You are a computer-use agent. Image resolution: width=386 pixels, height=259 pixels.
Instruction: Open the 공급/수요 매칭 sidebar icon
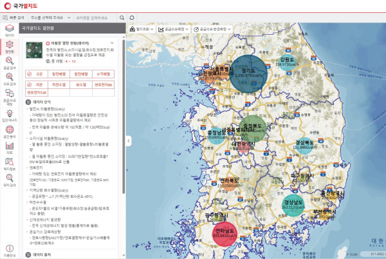click(x=9, y=97)
